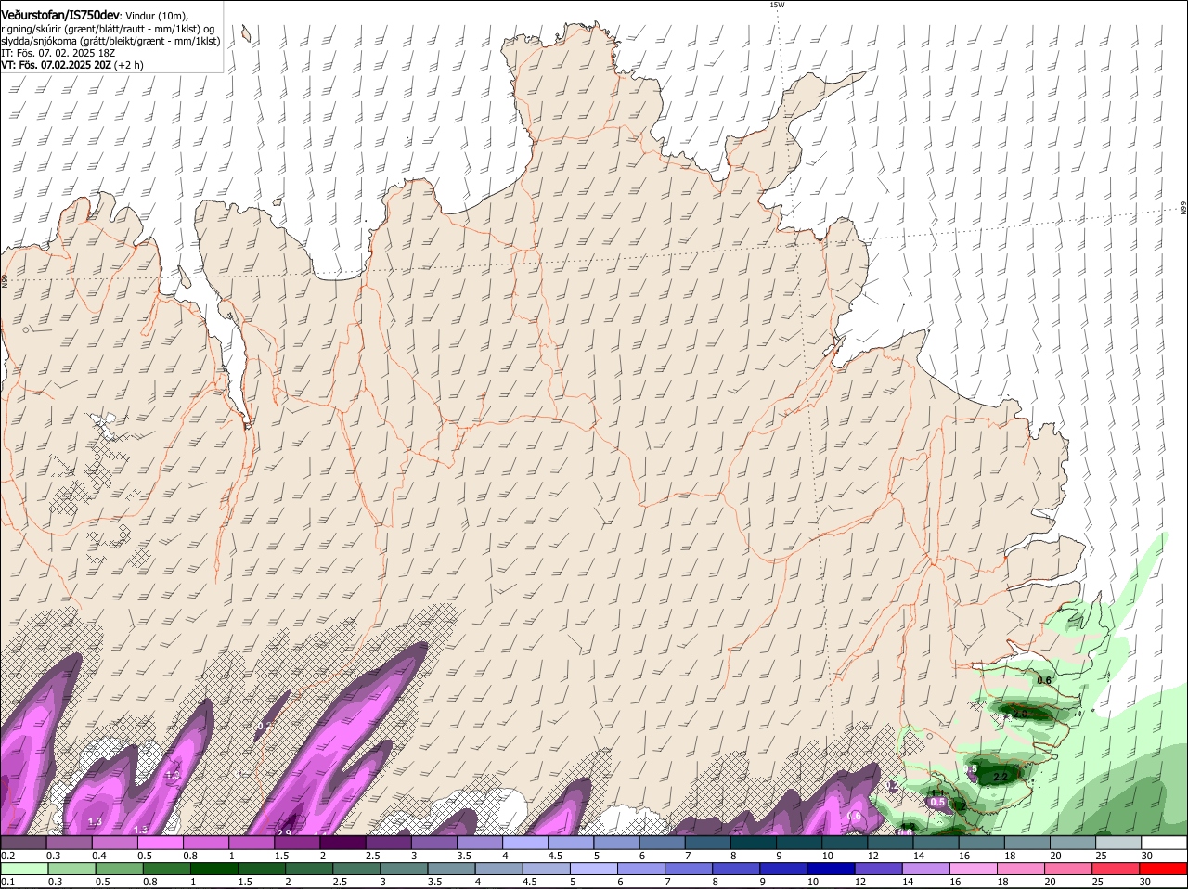1188x889 pixels.
Task: Click lower legend swatch between 6 and 7
Action: click(x=641, y=869)
